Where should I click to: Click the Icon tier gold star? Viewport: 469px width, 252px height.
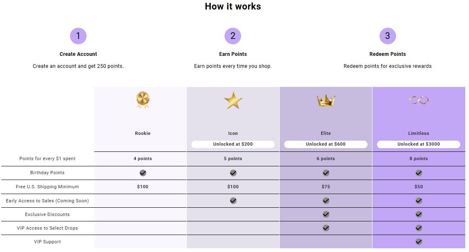[x=233, y=100]
